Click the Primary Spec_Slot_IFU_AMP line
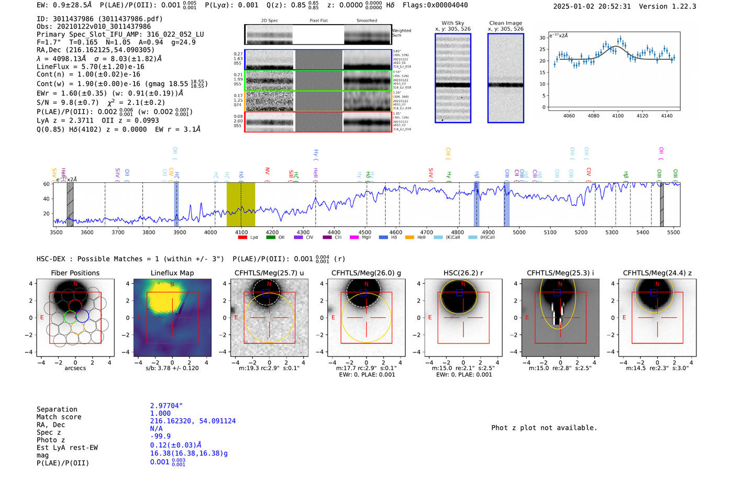 120,35
